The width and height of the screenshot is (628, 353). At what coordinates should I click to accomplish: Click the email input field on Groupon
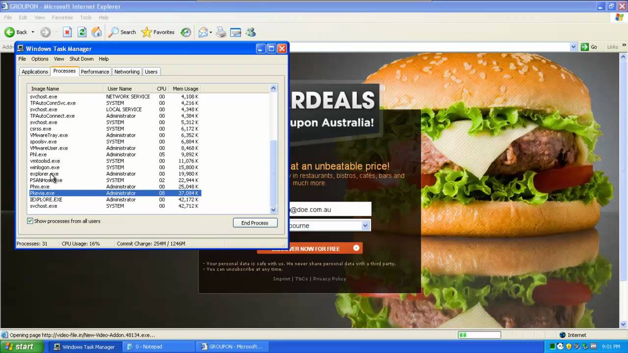click(330, 209)
